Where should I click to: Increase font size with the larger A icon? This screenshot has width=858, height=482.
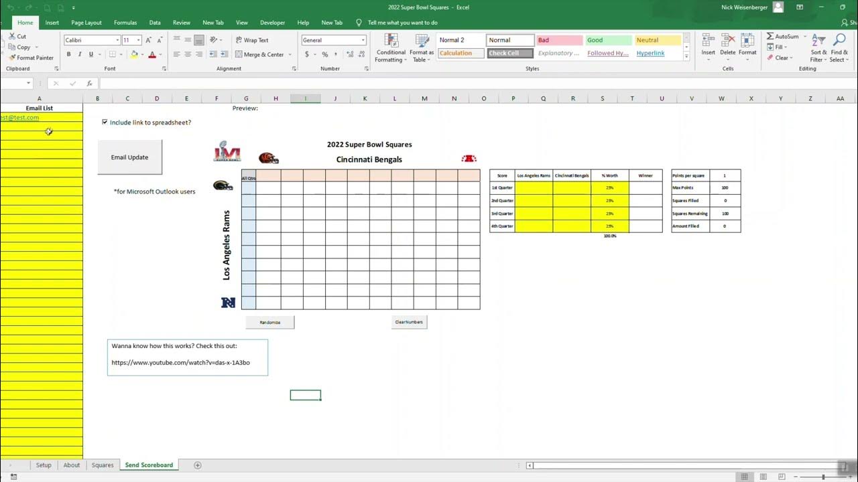pyautogui.click(x=149, y=40)
